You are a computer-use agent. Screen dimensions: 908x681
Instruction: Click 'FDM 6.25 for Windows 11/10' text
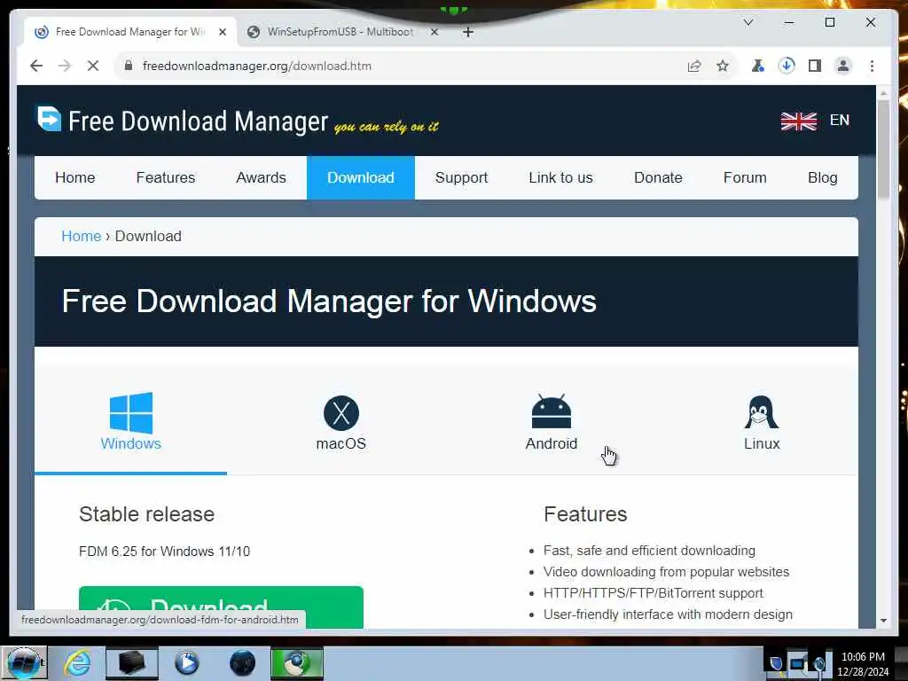tap(164, 552)
